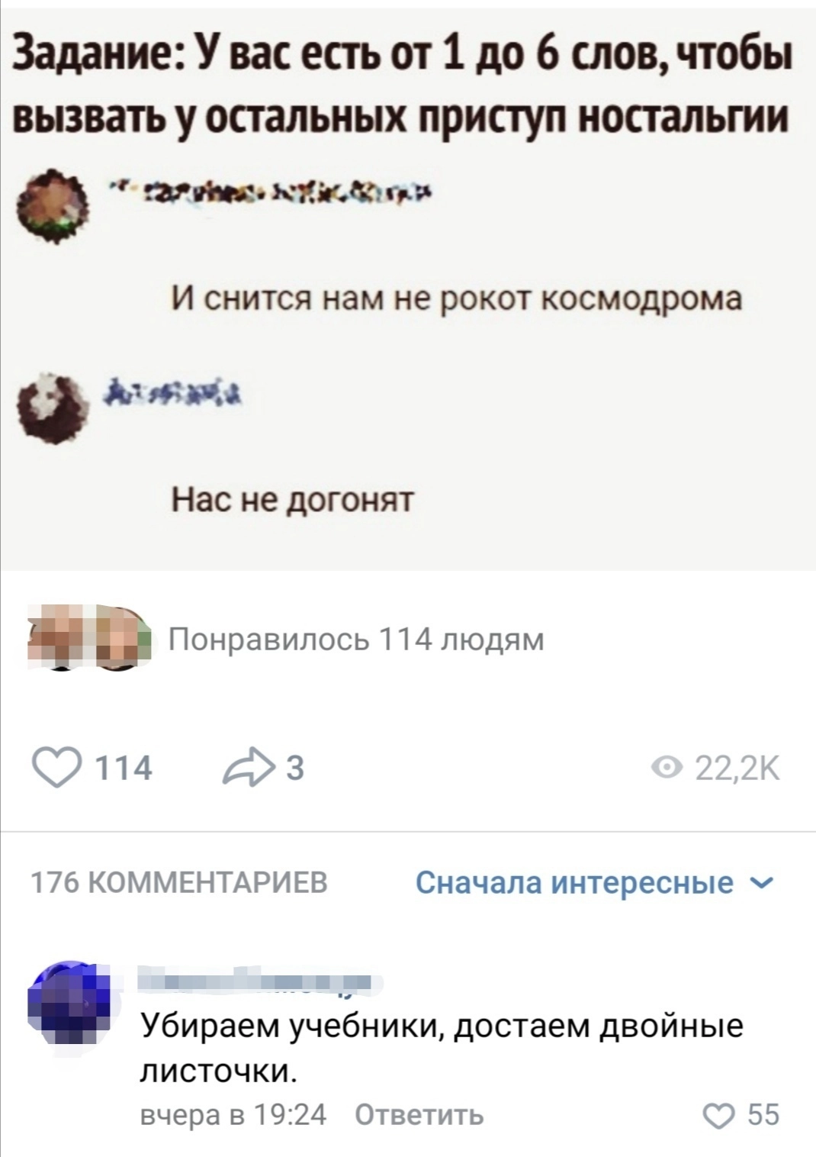
Task: Click the 176 КОММЕНТАРИЕВ header
Action: coord(179,883)
